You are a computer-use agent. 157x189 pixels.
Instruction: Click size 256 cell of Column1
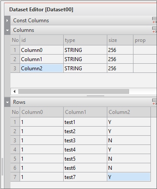pos(120,59)
